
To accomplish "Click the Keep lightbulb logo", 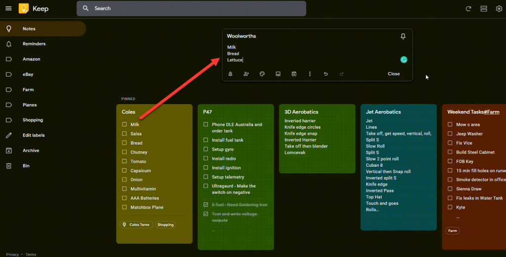I will point(24,8).
